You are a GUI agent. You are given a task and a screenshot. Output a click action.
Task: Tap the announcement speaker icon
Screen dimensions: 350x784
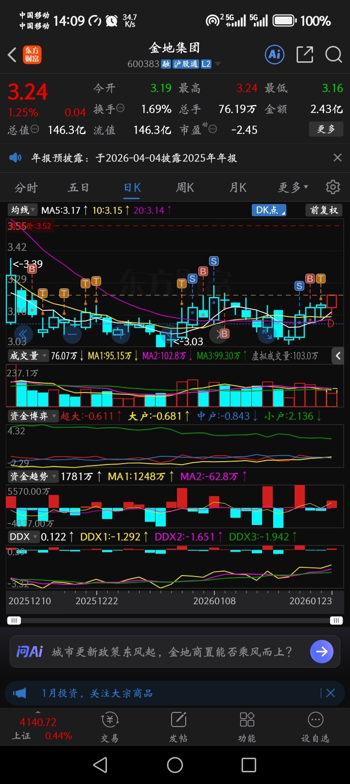(16, 157)
